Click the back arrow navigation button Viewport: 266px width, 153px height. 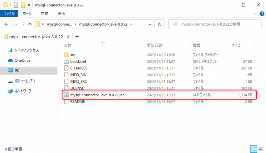tap(7, 25)
